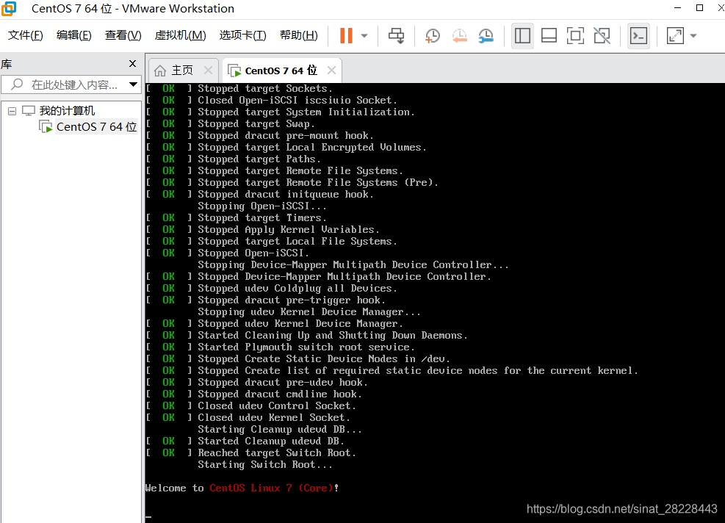Viewport: 725px width, 523px height.
Task: Open the 查看(V) menu
Action: [123, 35]
